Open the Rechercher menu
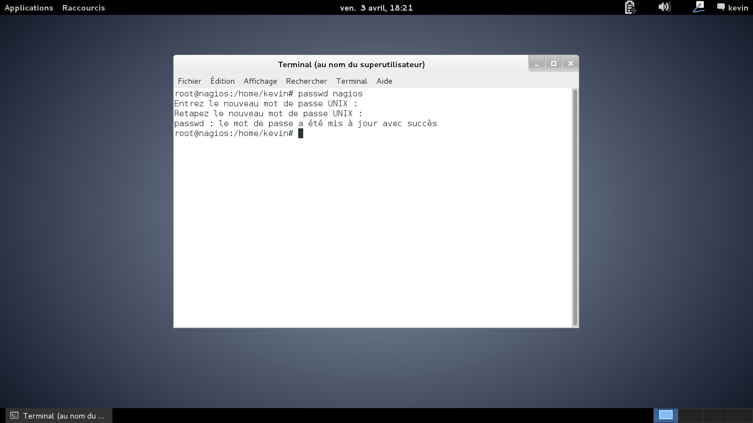Screen dimensions: 753x423 pyautogui.click(x=306, y=81)
